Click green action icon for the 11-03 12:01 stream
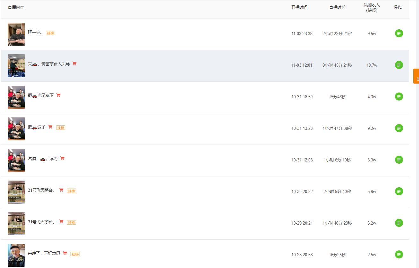Viewport: 419px width, 268px height. (x=399, y=65)
